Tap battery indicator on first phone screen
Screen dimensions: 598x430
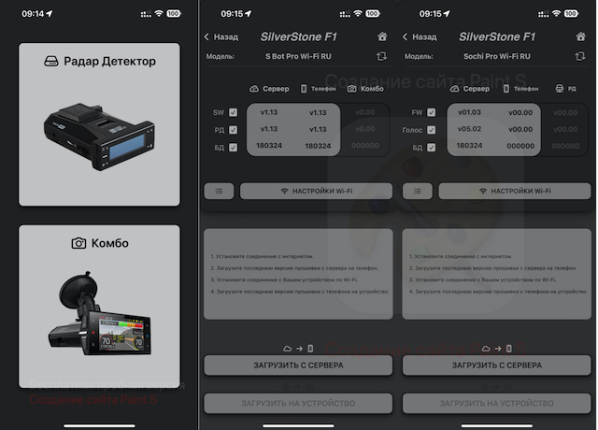point(174,14)
